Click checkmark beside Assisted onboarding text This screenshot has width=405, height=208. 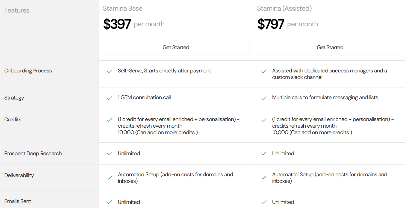pos(264,71)
